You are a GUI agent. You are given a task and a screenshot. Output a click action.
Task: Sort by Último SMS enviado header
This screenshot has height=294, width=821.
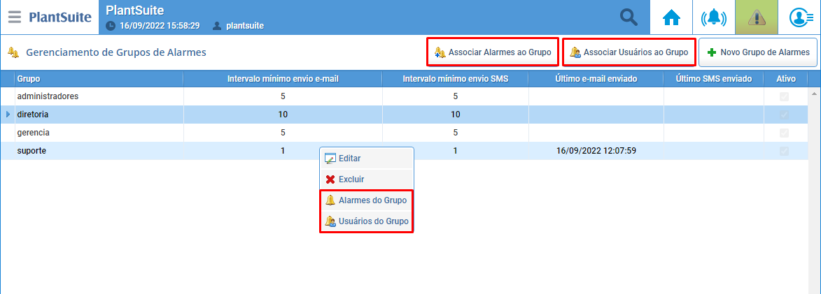tap(714, 80)
